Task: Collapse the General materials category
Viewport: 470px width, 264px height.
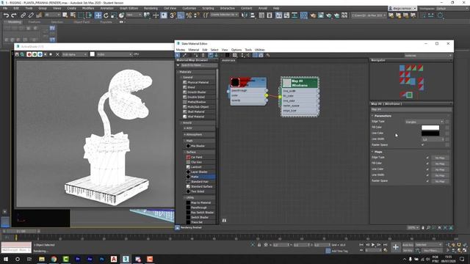Action: (181, 77)
